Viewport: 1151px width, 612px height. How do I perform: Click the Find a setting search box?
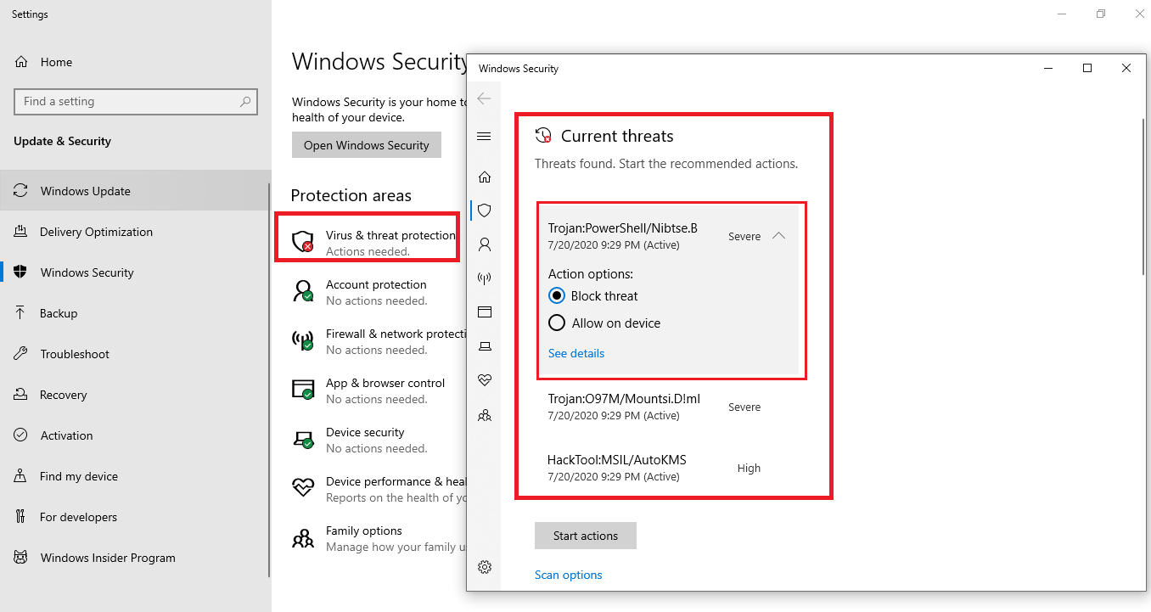pos(136,101)
